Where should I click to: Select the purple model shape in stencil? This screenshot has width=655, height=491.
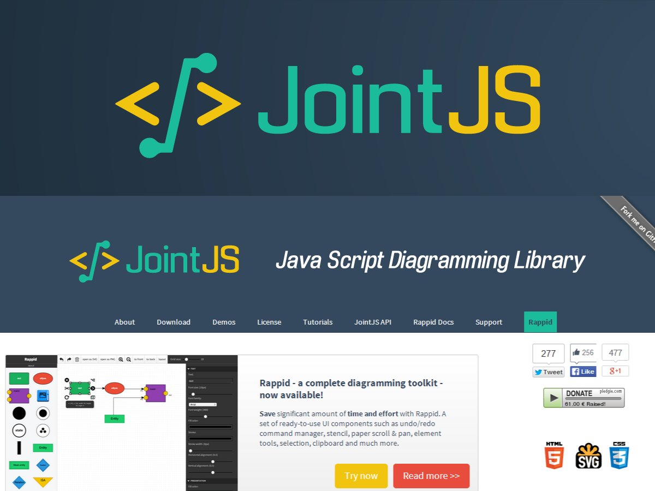[19, 396]
